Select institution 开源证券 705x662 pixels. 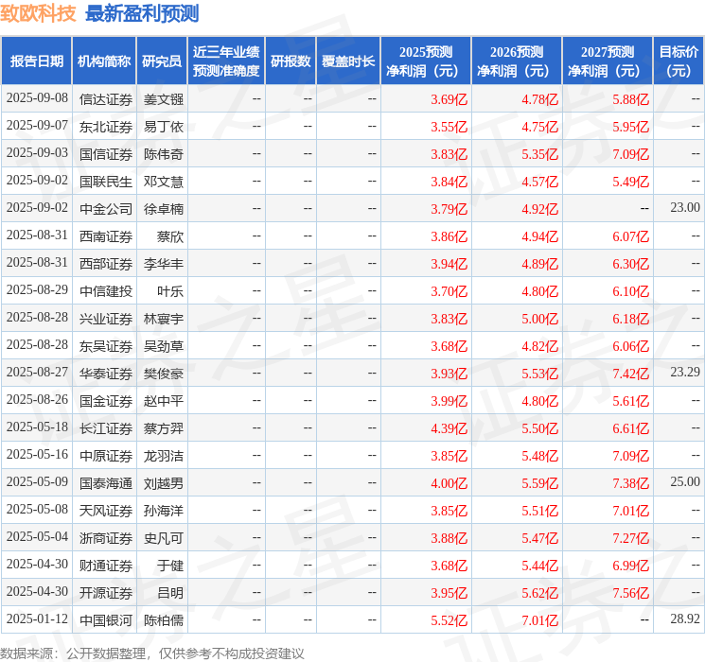[x=106, y=593]
